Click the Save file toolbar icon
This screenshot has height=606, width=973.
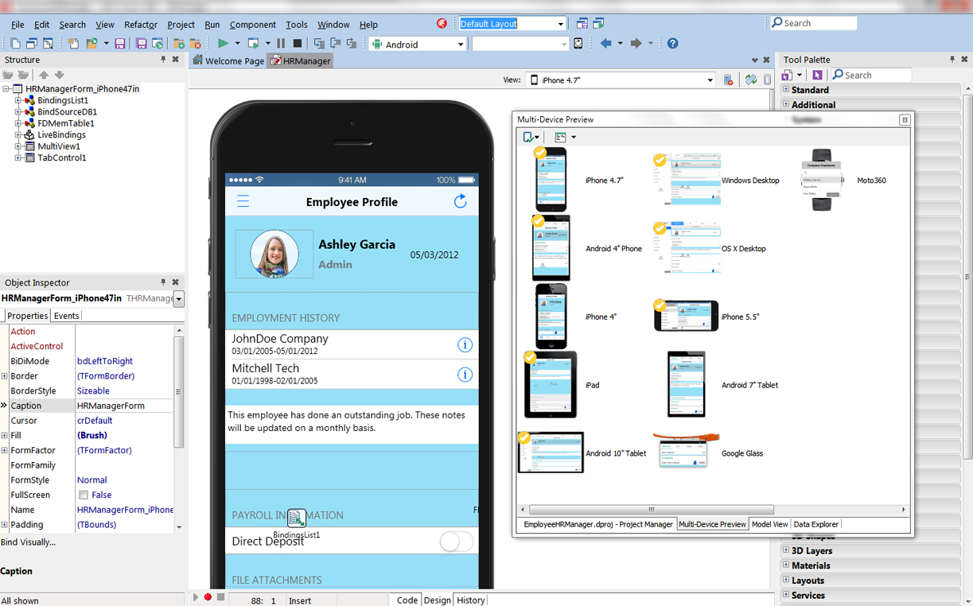click(119, 44)
